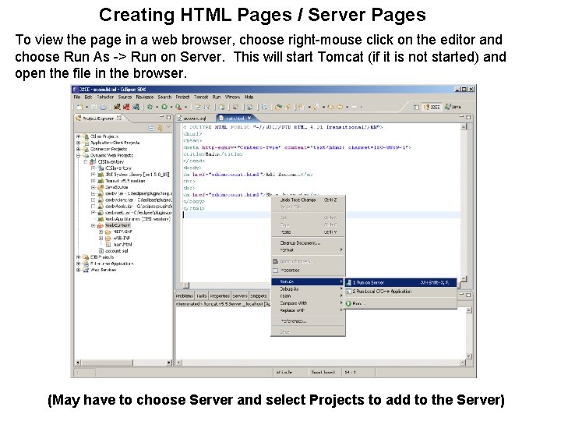Screen dimensions: 561x421
Task: Click the External Tools run icon
Action: [x=178, y=107]
